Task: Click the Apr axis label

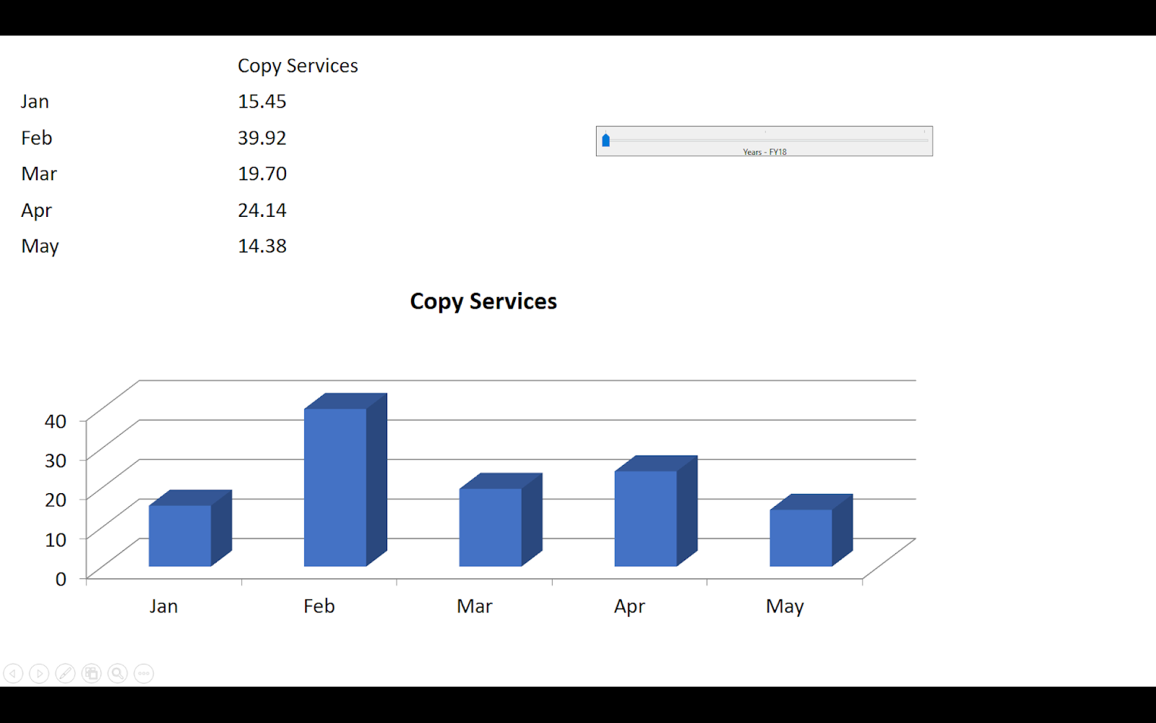Action: [629, 606]
